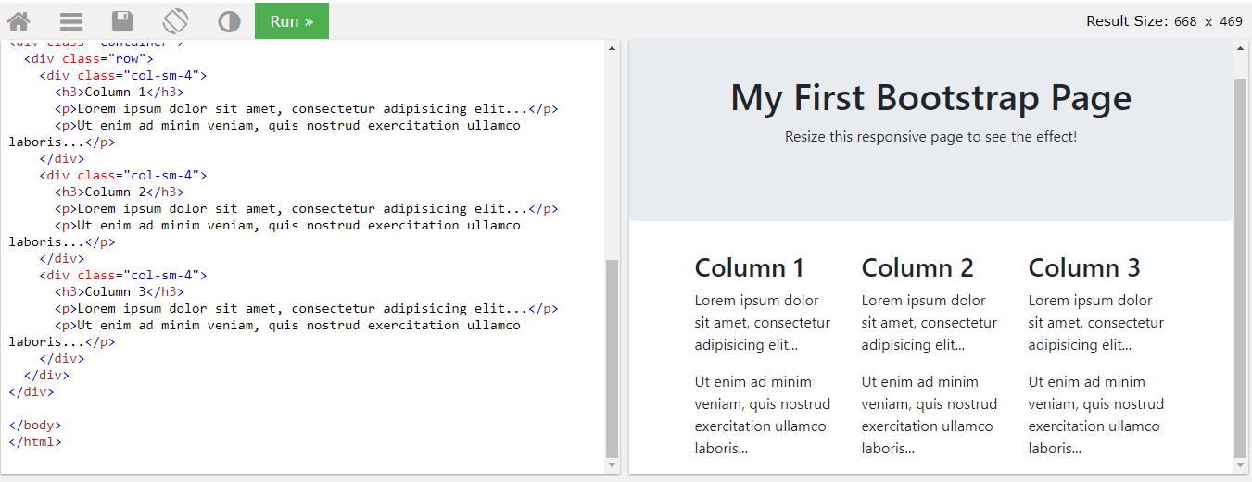This screenshot has width=1252, height=482.
Task: Click the result pane scroll up arrow
Action: click(1241, 48)
